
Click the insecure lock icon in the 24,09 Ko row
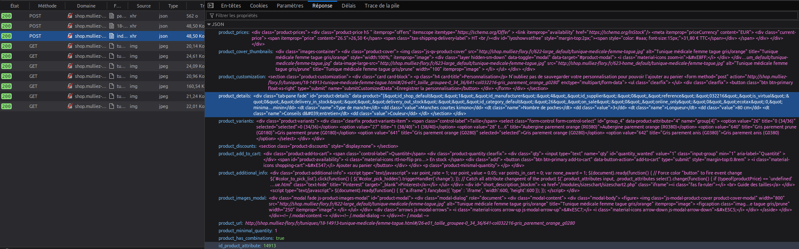click(x=70, y=66)
